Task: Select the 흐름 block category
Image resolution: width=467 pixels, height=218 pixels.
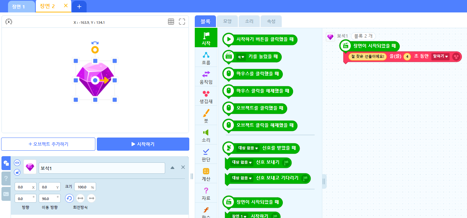Action: [x=206, y=57]
